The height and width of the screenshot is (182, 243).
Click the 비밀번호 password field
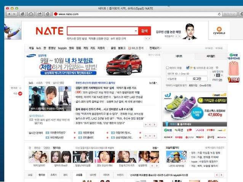(176, 79)
